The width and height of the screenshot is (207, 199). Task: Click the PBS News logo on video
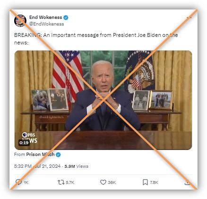(x=29, y=137)
